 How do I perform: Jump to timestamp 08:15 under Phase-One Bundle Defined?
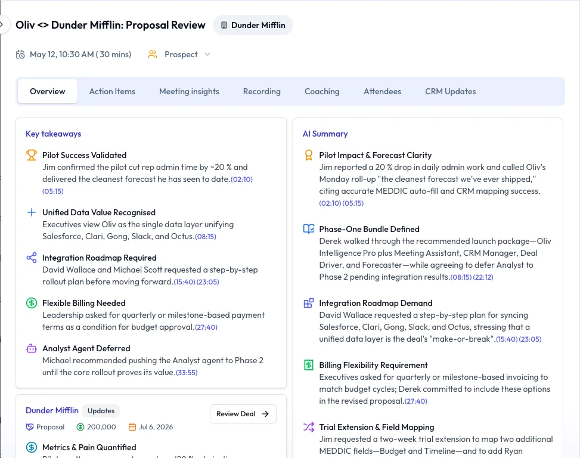coord(461,277)
